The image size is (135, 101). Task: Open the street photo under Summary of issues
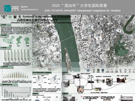(69, 99)
